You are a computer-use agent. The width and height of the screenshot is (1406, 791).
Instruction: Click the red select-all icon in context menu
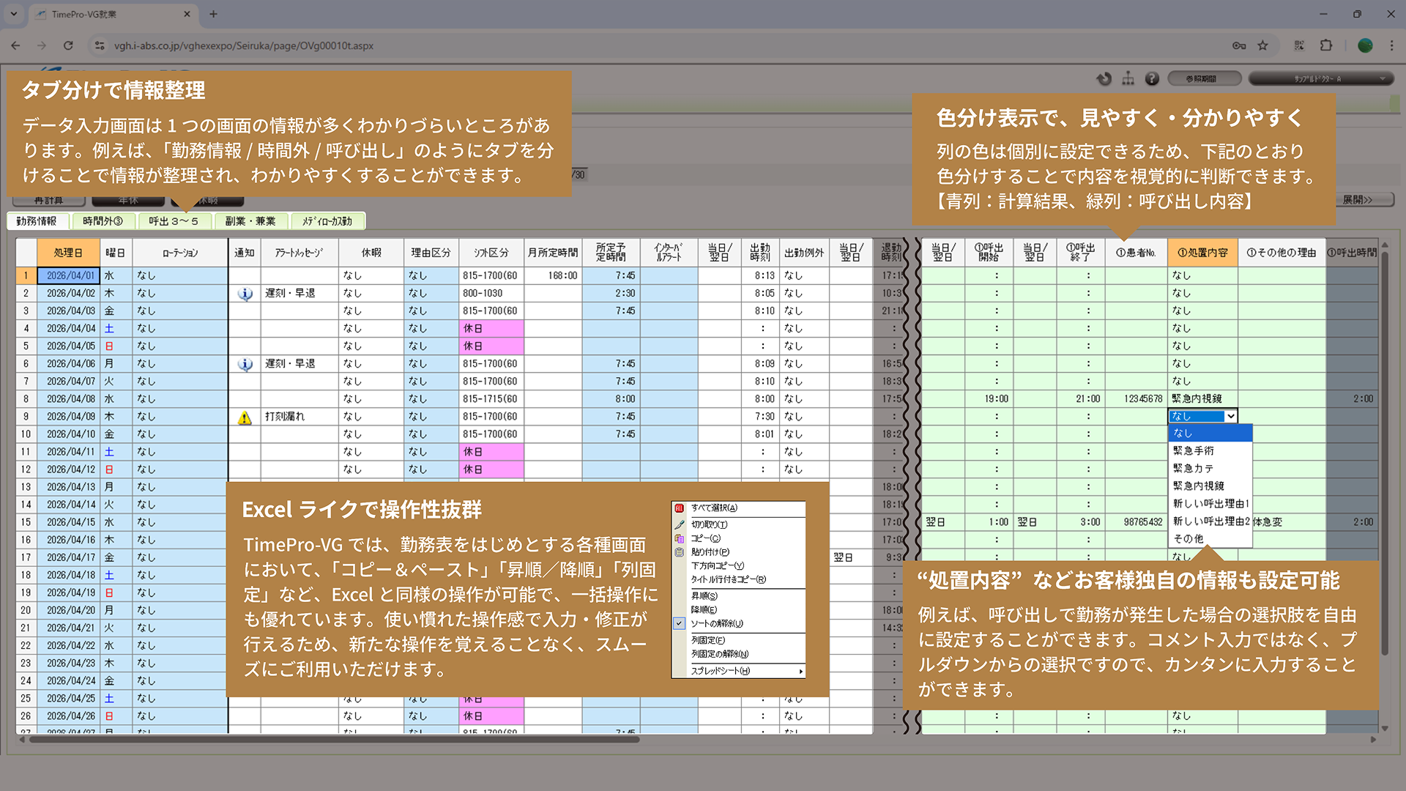coord(679,508)
